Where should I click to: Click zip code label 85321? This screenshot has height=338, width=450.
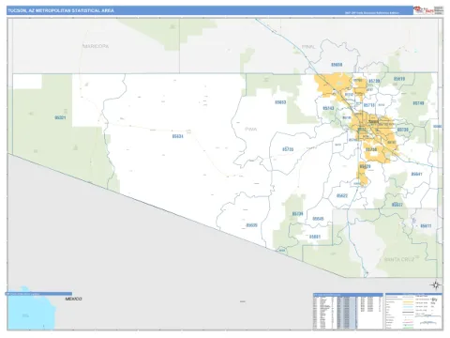tap(60, 117)
